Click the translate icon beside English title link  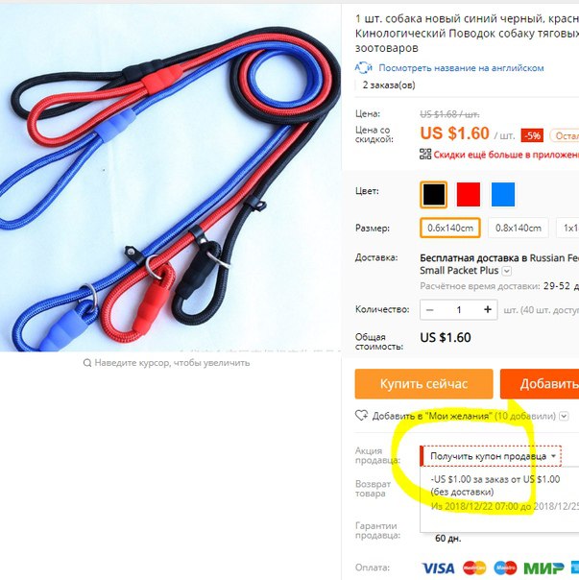tap(363, 67)
